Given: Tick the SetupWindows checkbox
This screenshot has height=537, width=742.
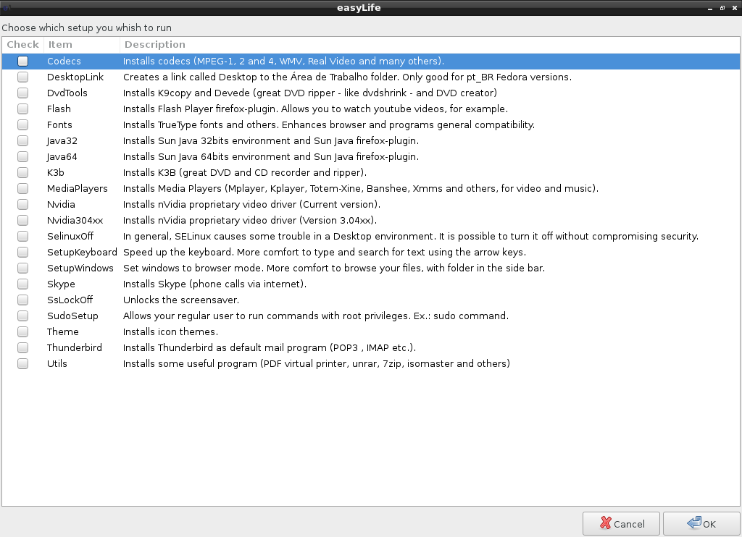Looking at the screenshot, I should click(x=22, y=268).
